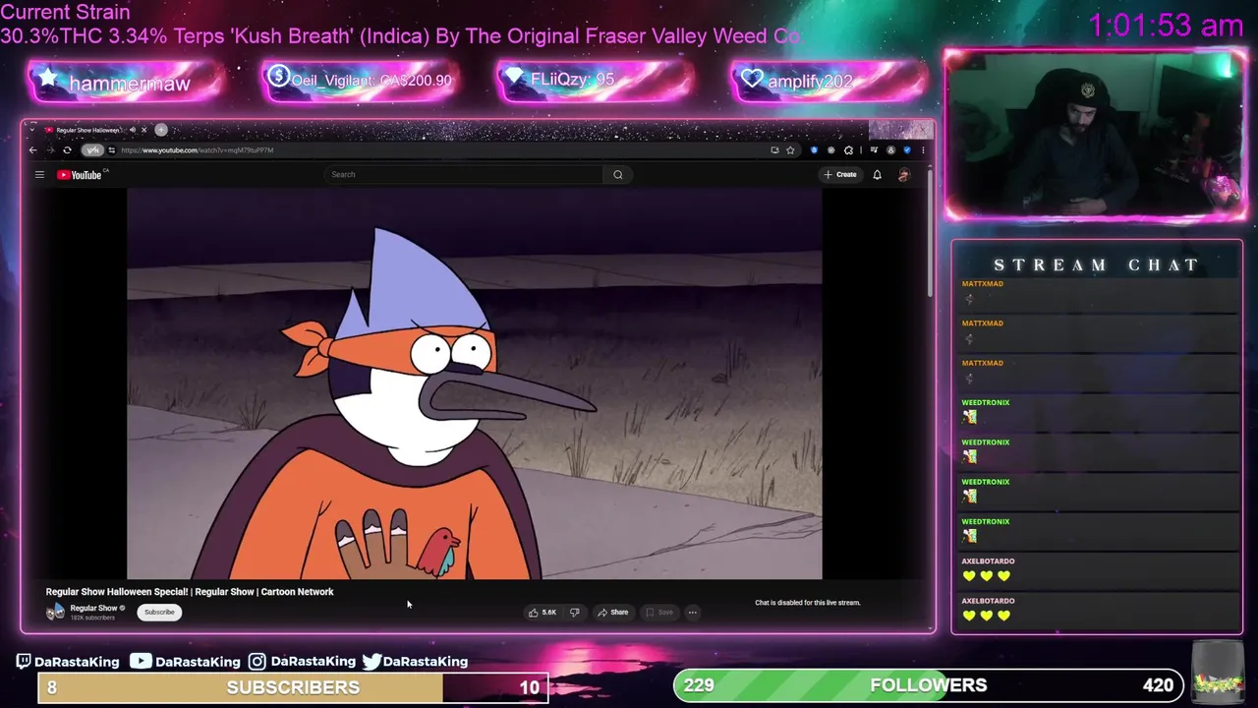Open the YouTube hamburger guide menu
This screenshot has width=1258, height=708.
(39, 175)
